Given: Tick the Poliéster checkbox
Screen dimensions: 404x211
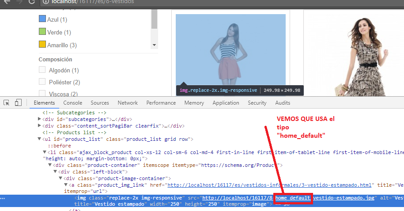Looking at the screenshot, I should tap(42, 82).
